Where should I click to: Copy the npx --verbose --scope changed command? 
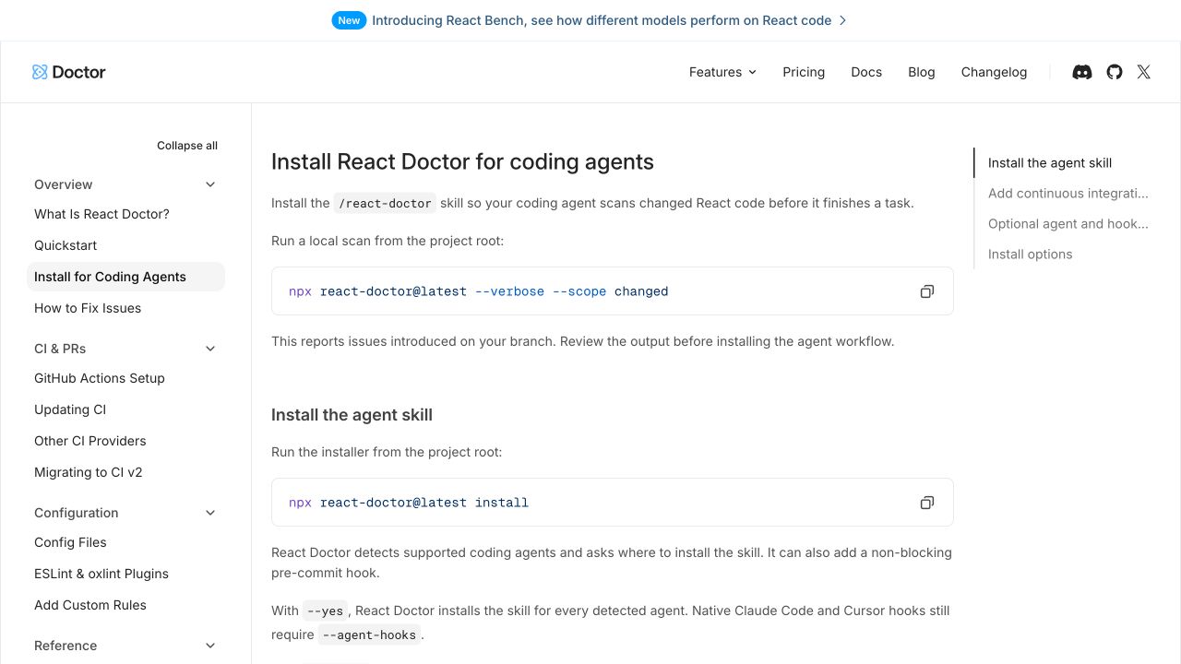pos(927,291)
